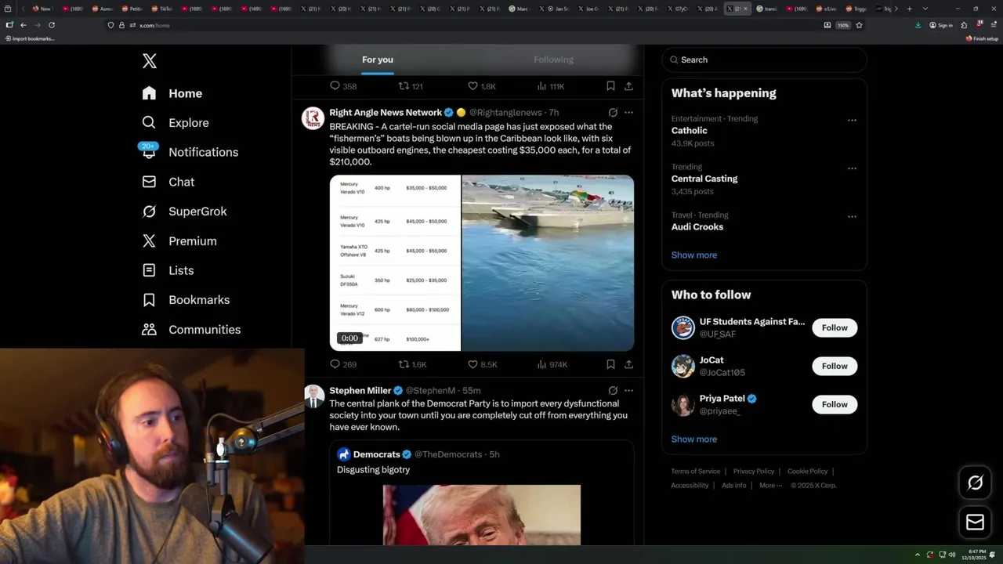Click the Grok icon on Right Angle News post
The height and width of the screenshot is (564, 1003).
pyautogui.click(x=613, y=113)
